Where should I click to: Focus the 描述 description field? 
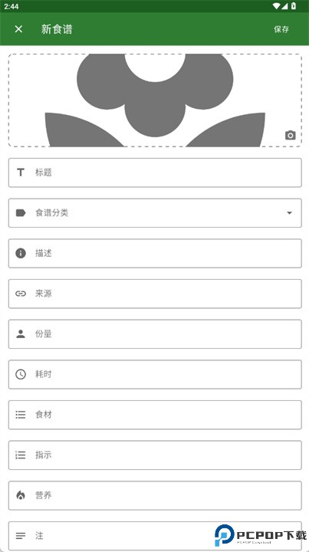click(x=155, y=253)
